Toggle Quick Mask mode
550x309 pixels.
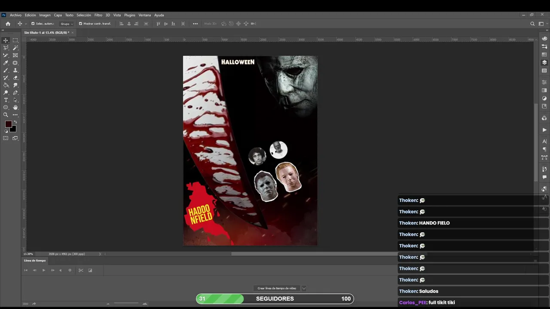(6, 138)
